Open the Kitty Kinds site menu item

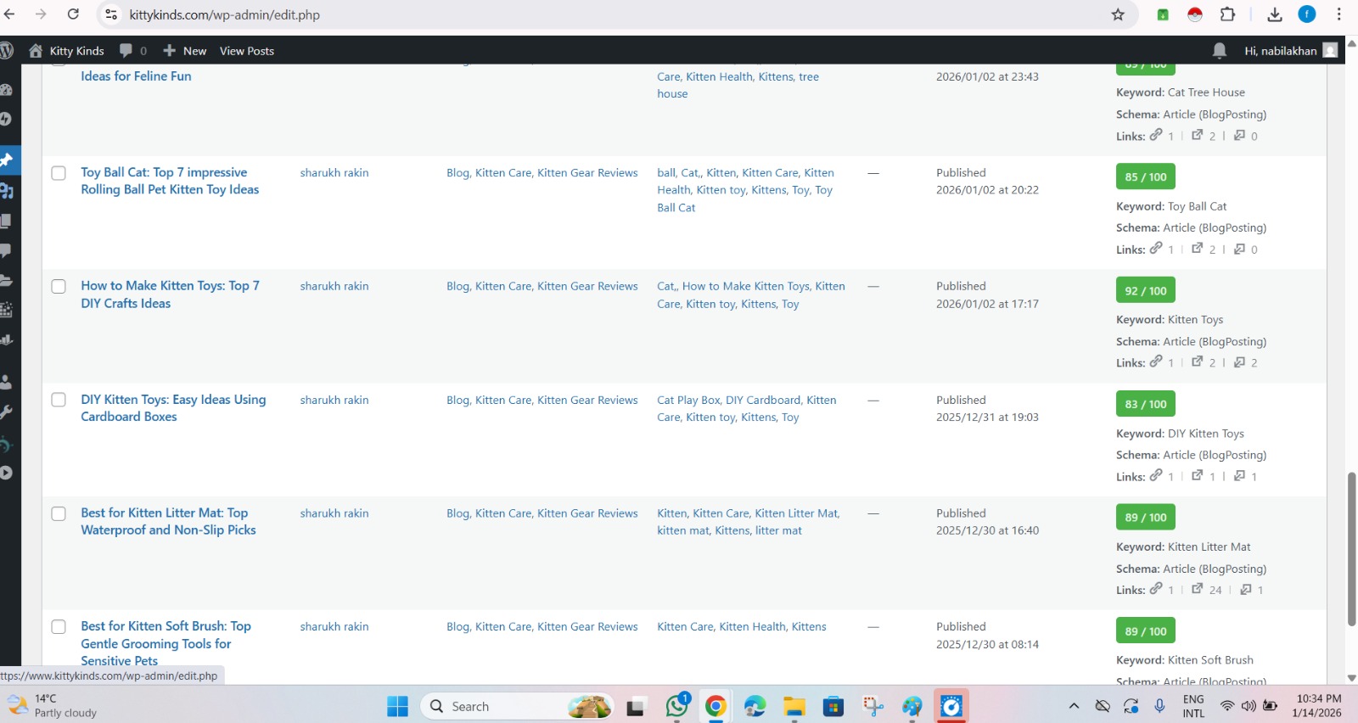[67, 51]
